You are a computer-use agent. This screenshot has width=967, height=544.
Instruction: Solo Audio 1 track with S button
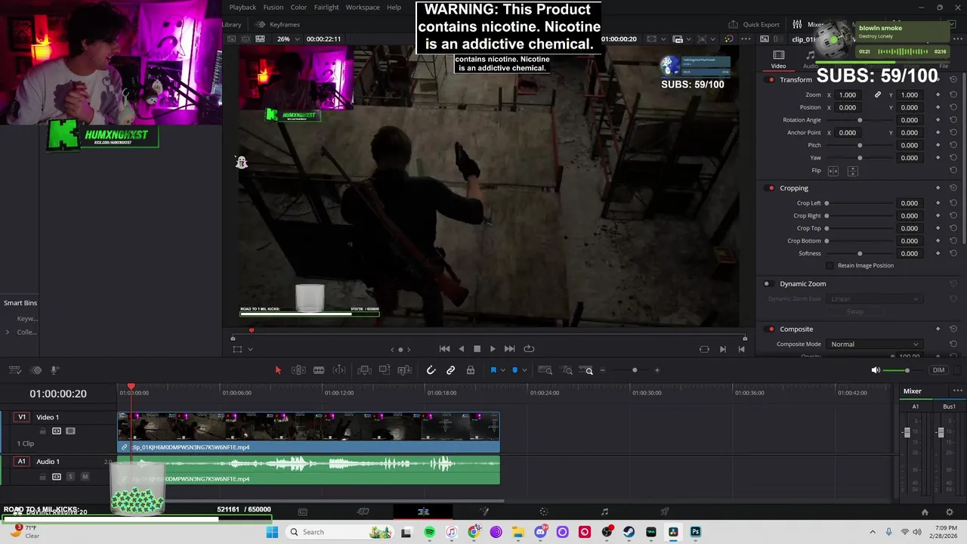click(x=70, y=477)
